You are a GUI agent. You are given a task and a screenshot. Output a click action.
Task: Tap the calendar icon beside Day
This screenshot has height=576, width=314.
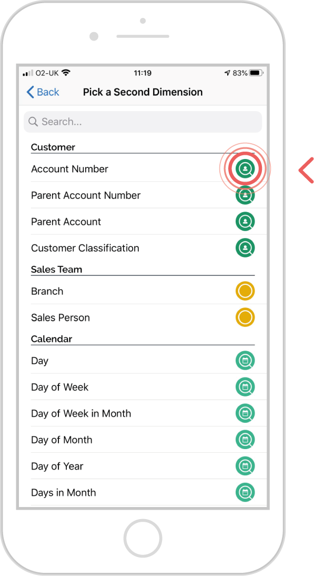point(245,361)
